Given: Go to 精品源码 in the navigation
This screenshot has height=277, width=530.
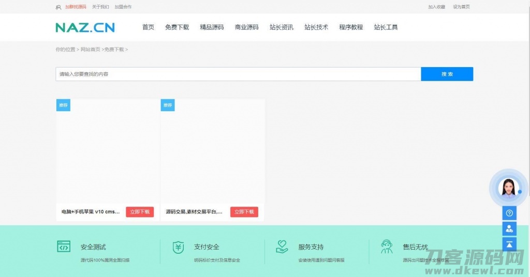Looking at the screenshot, I should tap(212, 27).
